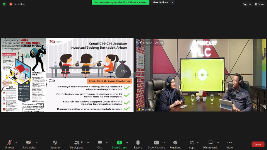The width and height of the screenshot is (267, 150).
Task: Open the View Options dropdown
Action: click(163, 2)
